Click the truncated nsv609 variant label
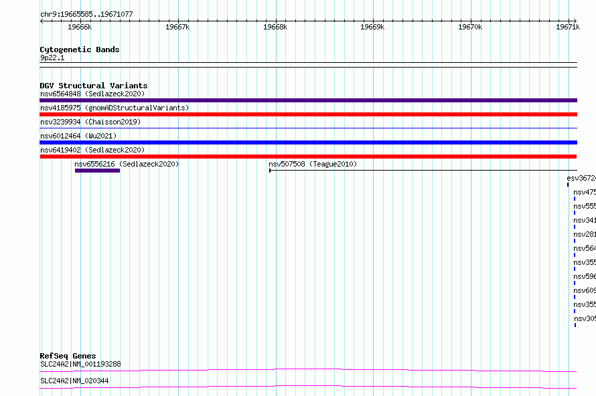Image resolution: width=596 pixels, height=396 pixels. [585, 290]
